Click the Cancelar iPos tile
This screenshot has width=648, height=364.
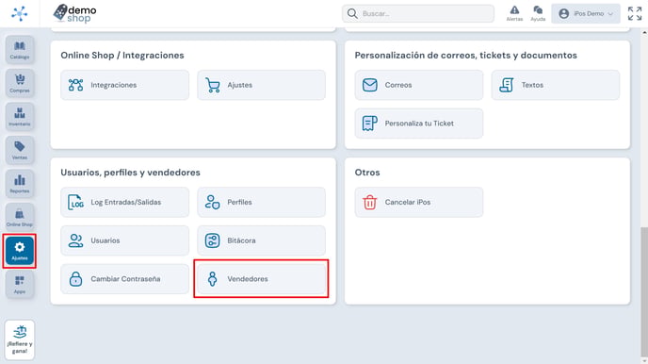coord(418,202)
